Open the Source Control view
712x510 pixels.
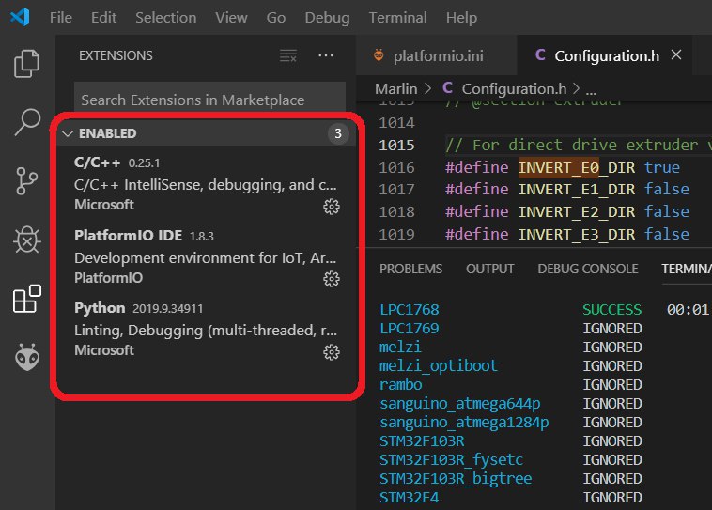coord(27,180)
